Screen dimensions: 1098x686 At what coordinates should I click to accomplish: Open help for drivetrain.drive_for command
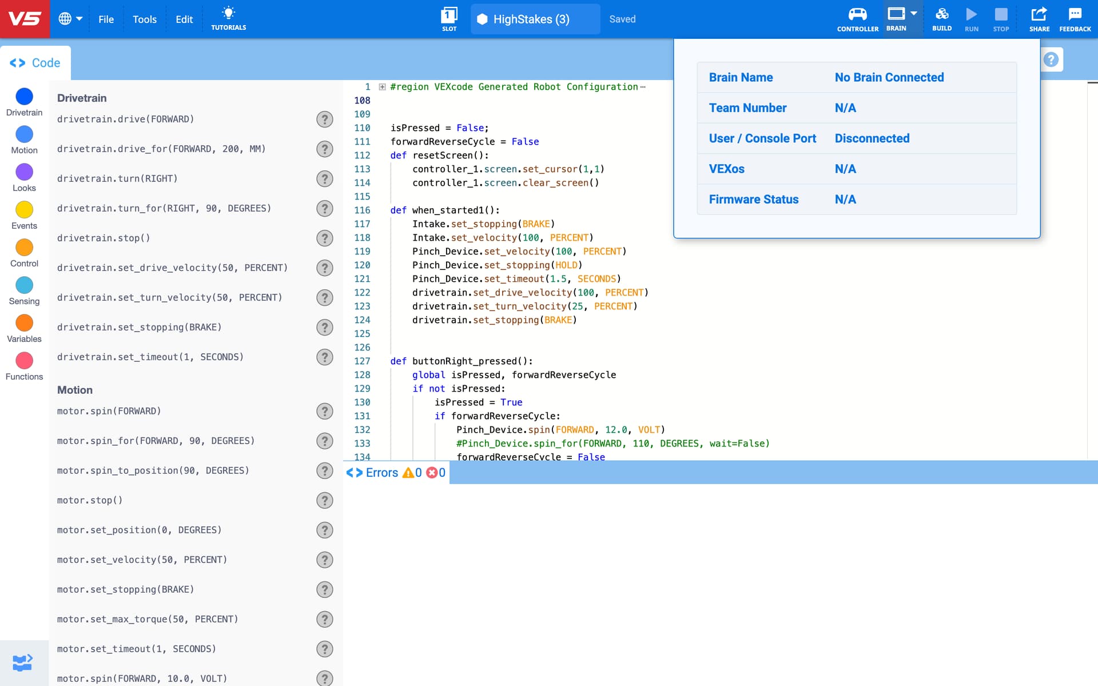coord(325,149)
